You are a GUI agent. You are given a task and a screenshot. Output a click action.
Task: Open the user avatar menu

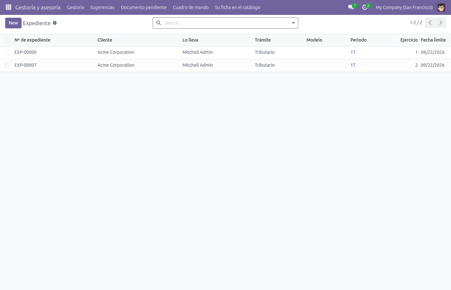pos(441,7)
